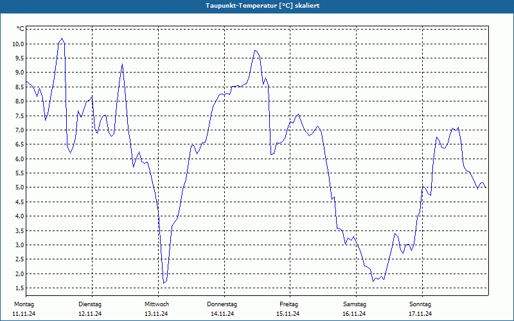Click the date 11.11.24
Screen dimensions: 514x321
(24, 314)
